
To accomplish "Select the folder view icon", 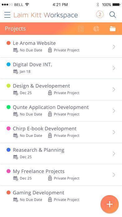I will point(113,29).
